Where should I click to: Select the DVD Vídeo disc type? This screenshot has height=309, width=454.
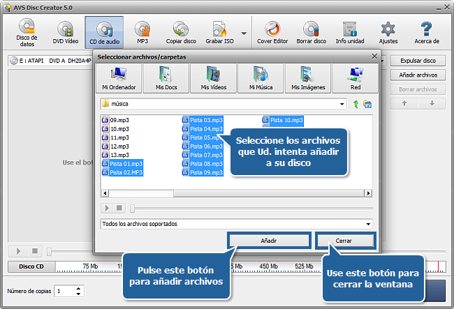pos(65,32)
